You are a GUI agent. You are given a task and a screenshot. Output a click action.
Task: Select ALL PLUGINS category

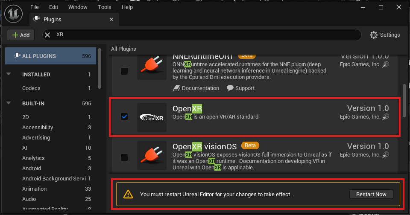coord(51,56)
